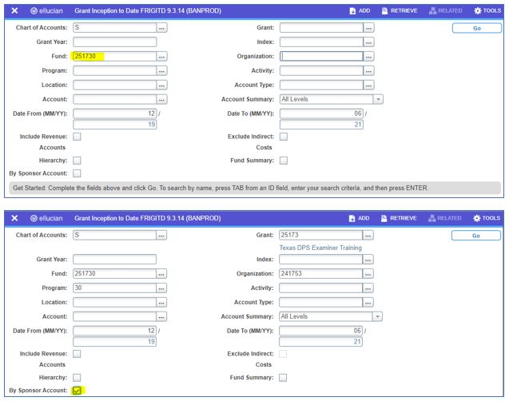Open the Grant lookup beside value 25173
The width and height of the screenshot is (509, 401).
point(368,235)
